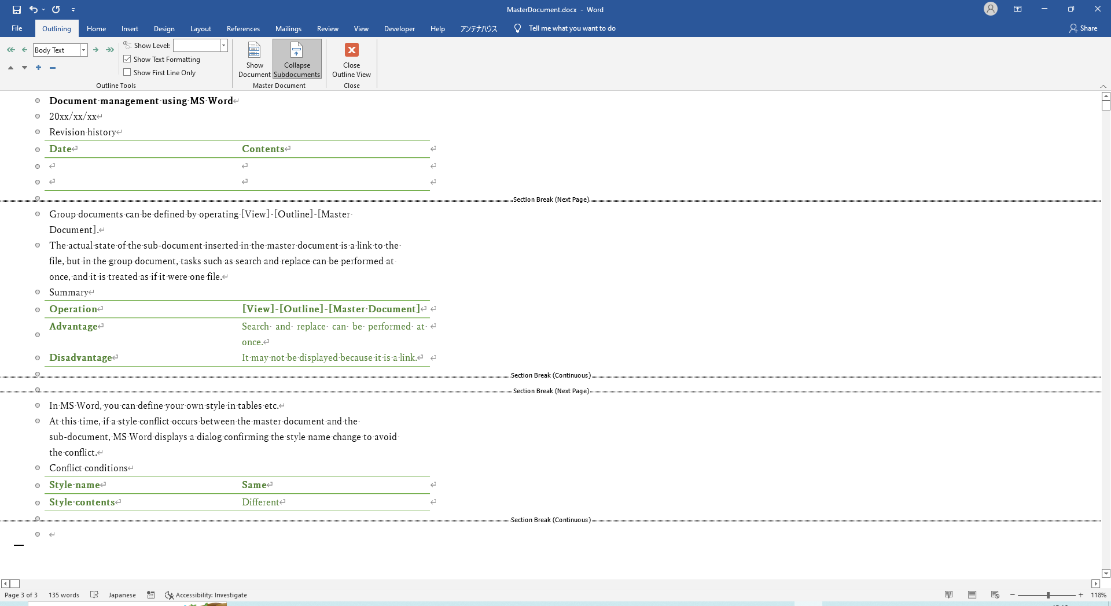This screenshot has width=1111, height=606.
Task: Click the 'Style contents' table cell
Action: tap(82, 502)
